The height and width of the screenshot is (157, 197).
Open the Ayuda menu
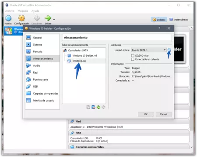click(35, 11)
